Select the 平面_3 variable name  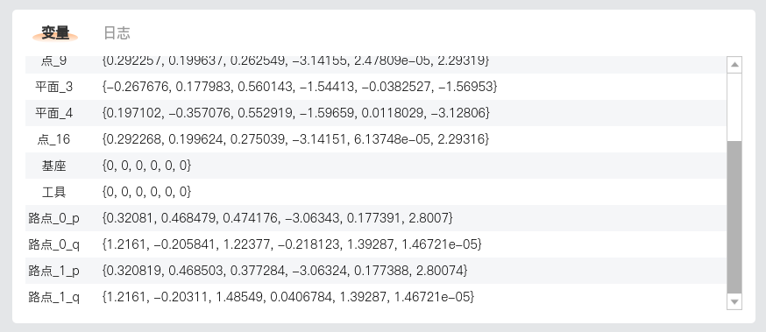pos(53,87)
